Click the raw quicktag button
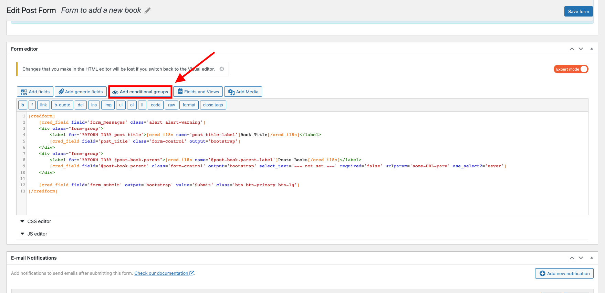 171,105
